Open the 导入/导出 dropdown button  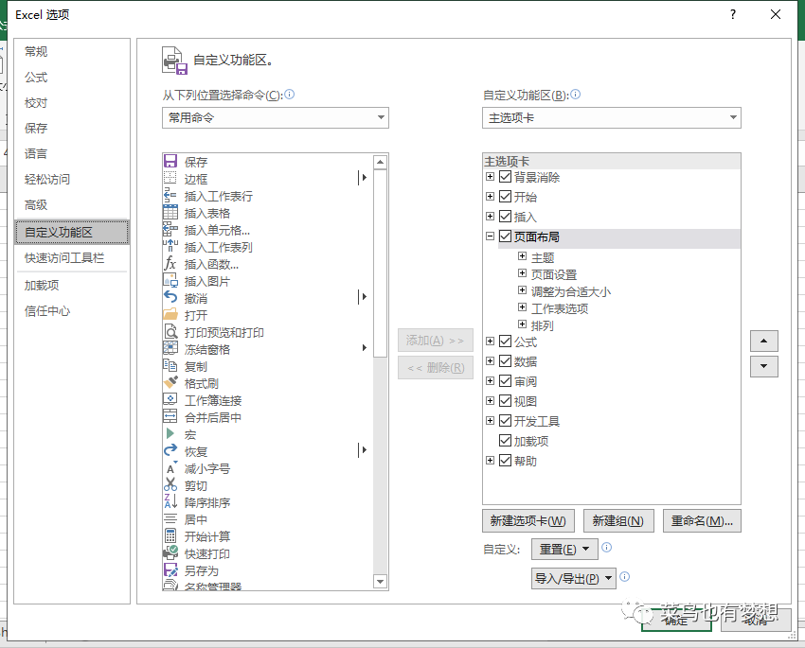click(x=574, y=578)
